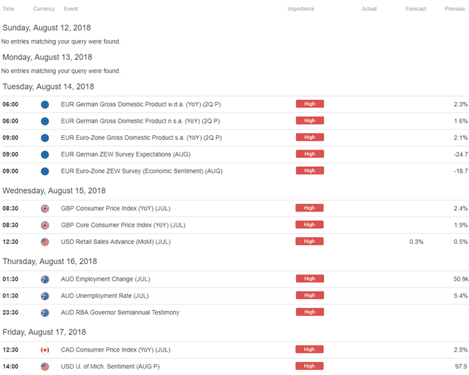Click the Importance column header

click(x=301, y=9)
